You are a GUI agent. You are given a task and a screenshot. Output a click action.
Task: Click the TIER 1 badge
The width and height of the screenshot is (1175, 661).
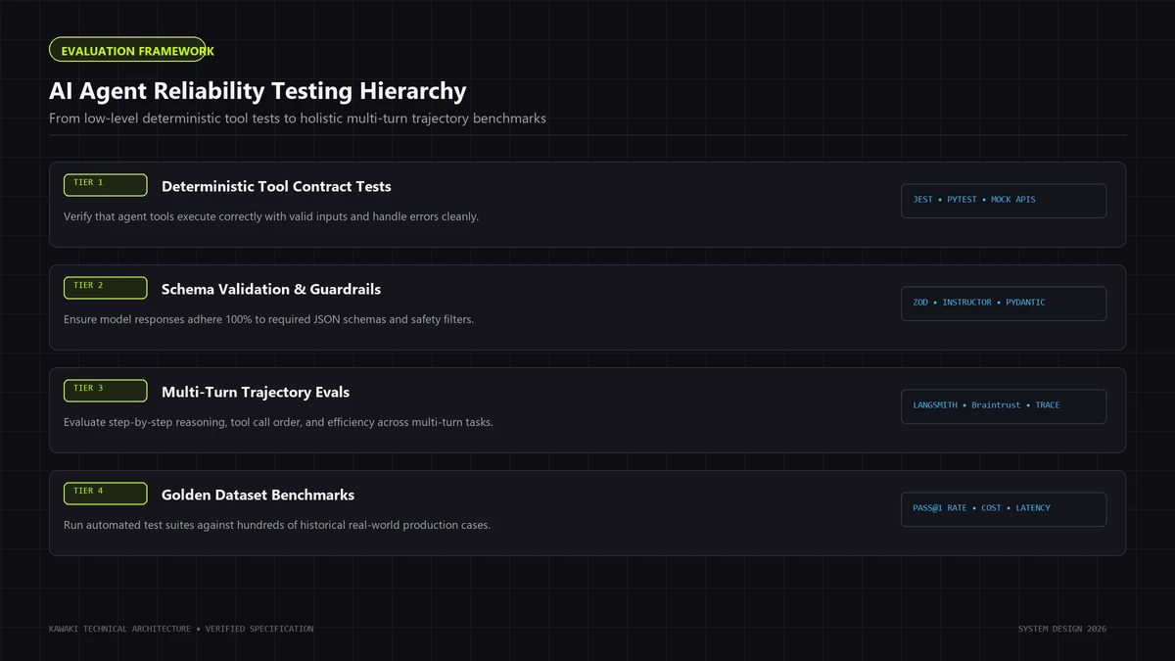[106, 185]
